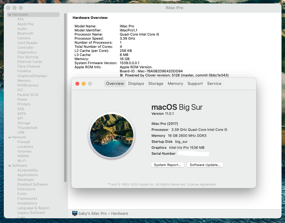
Task: Open the Support tab
Action: [x=195, y=84]
